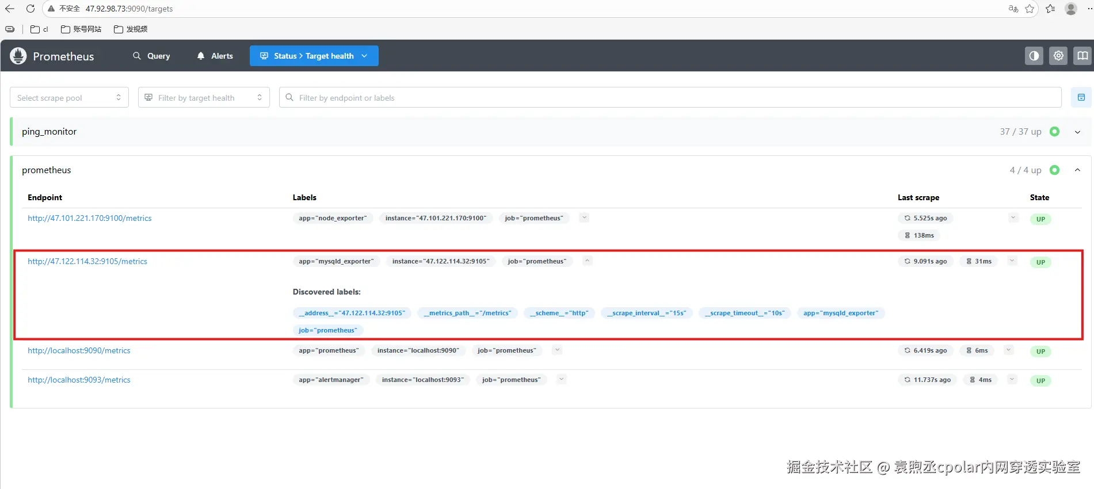Click the 37 / 37 up status text
1094x489 pixels.
click(x=1020, y=132)
